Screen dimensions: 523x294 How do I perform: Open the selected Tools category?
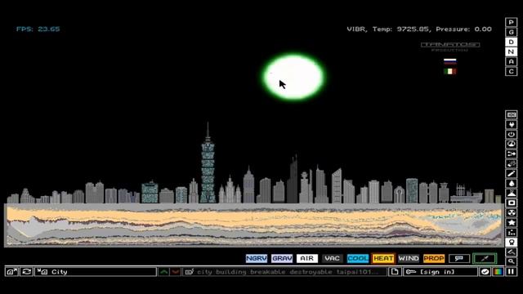point(511,242)
